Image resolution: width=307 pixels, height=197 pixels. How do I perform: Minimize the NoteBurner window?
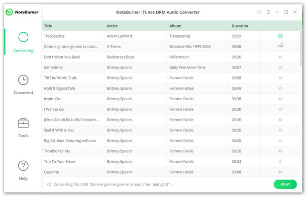coord(277,12)
